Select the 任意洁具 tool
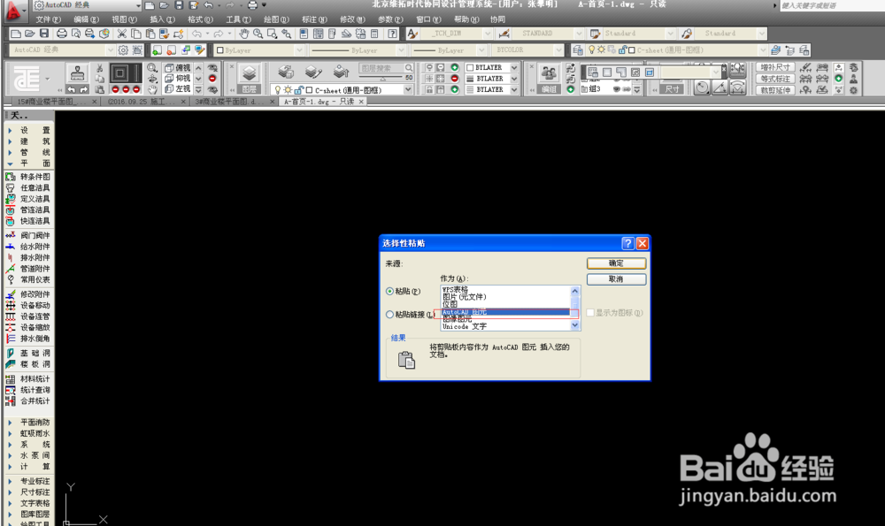 tap(29, 187)
